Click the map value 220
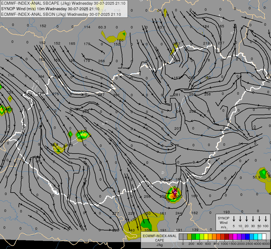The image size is (271, 249). click(116, 230)
